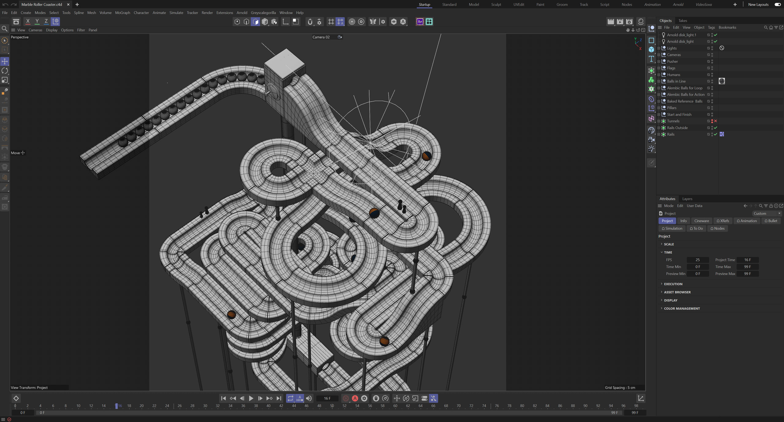Open the MoGraph menu
This screenshot has width=784, height=422.
point(123,13)
